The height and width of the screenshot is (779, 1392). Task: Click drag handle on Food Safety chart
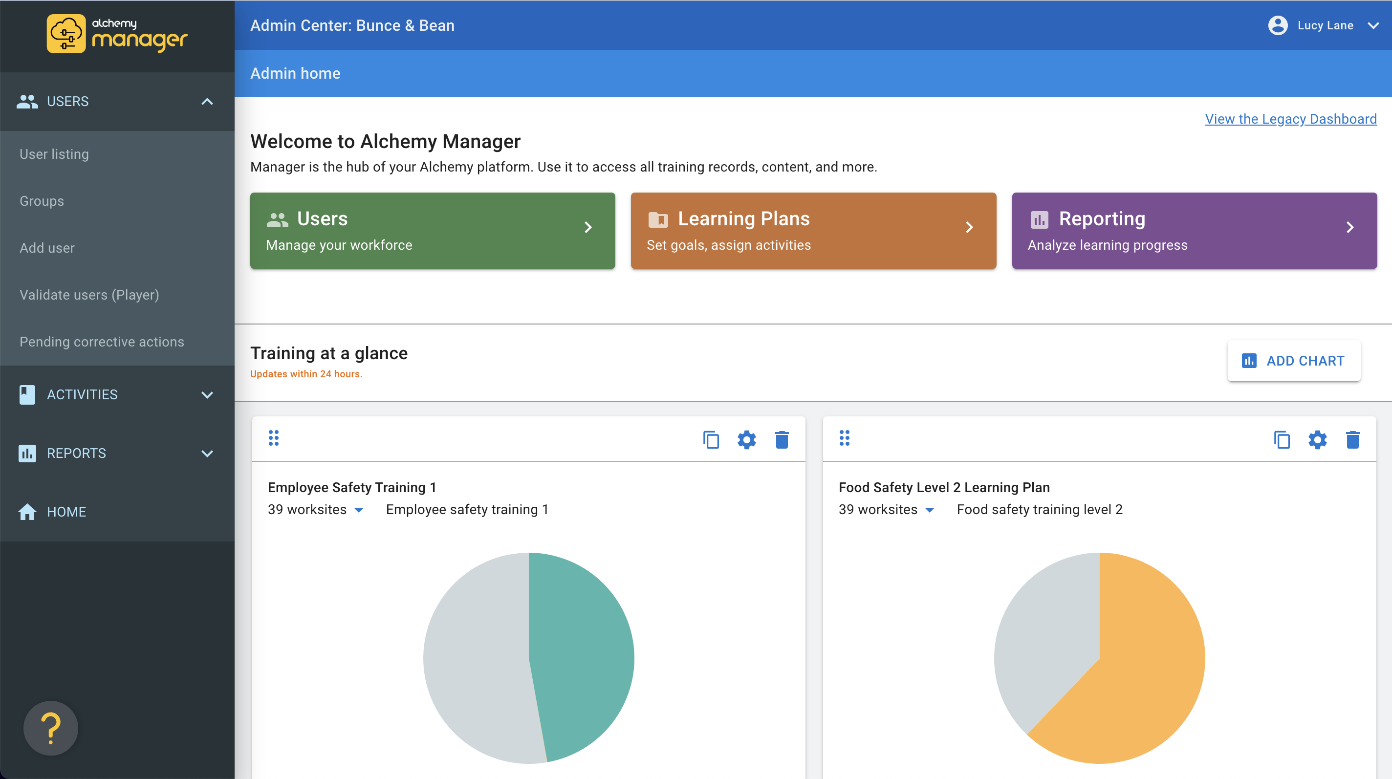(x=844, y=438)
